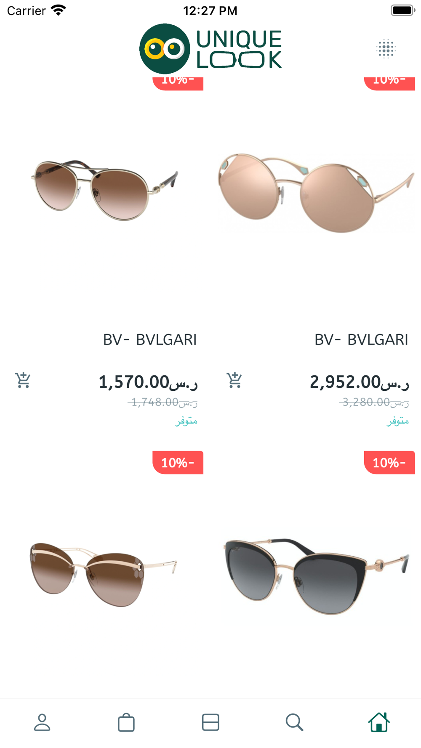Select the 1,570.00 sale price
Screen dimensions: 421x748
(x=148, y=382)
